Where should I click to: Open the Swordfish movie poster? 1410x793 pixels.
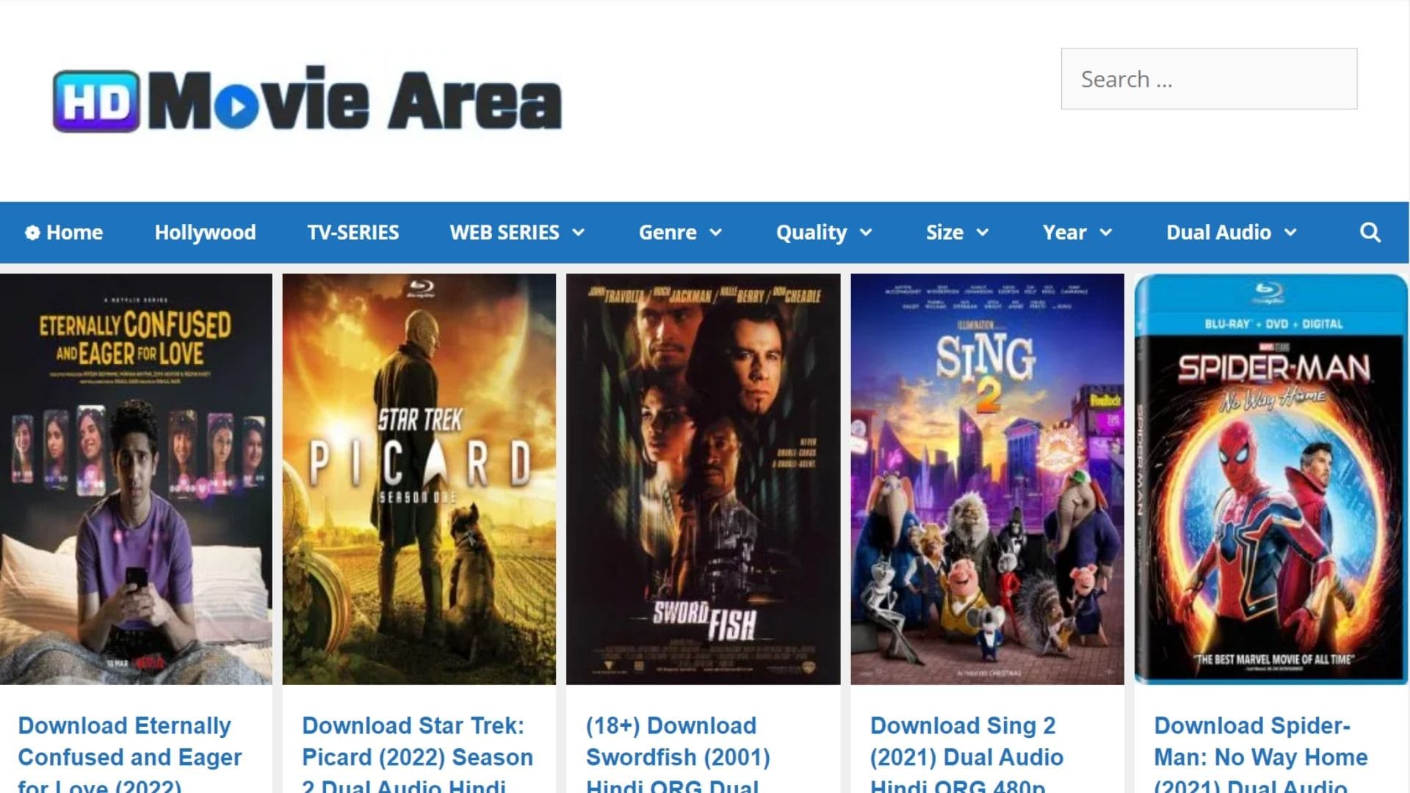point(703,479)
